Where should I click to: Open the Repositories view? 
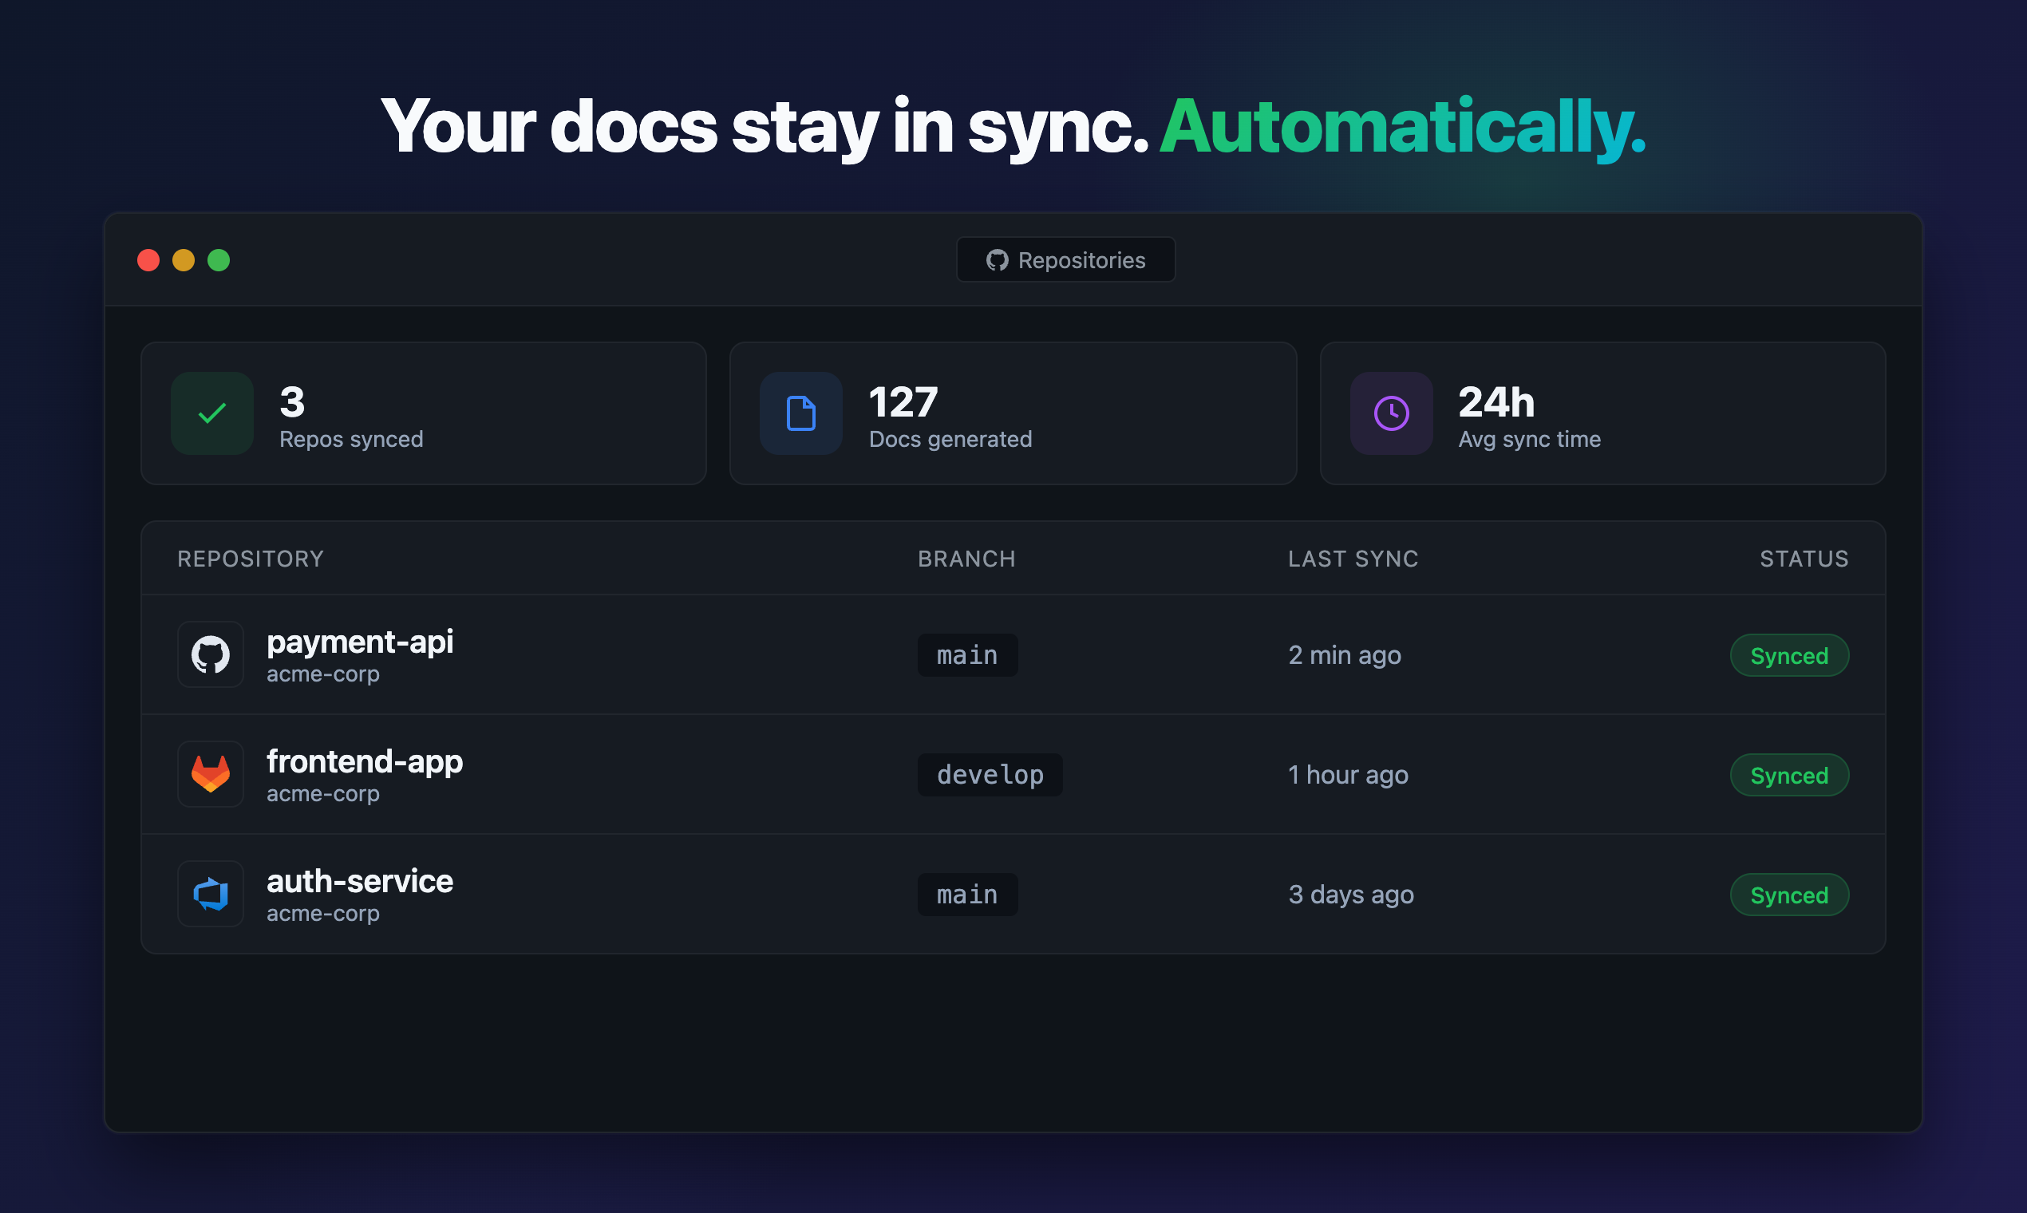(x=1066, y=259)
